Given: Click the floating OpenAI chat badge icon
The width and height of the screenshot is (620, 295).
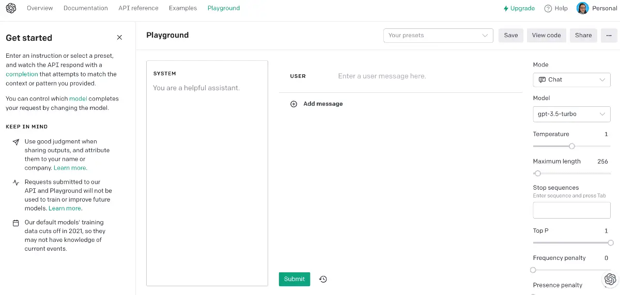Looking at the screenshot, I should (610, 279).
